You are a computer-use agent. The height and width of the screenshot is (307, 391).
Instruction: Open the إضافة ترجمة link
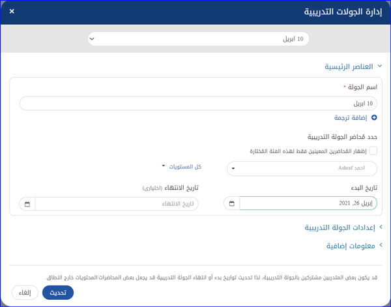[x=351, y=118]
